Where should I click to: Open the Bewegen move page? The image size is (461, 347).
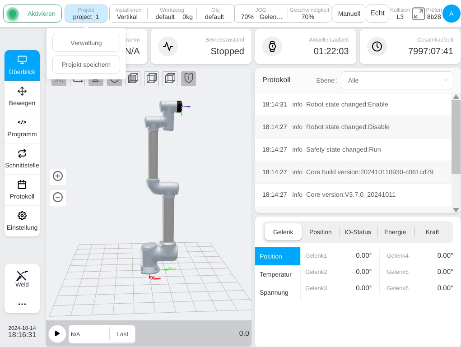point(22,97)
